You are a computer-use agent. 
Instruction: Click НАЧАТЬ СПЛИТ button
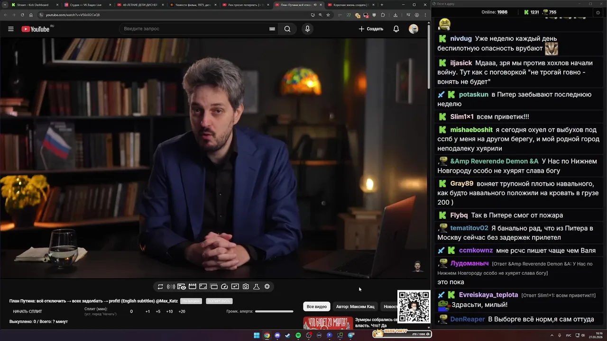point(28,312)
